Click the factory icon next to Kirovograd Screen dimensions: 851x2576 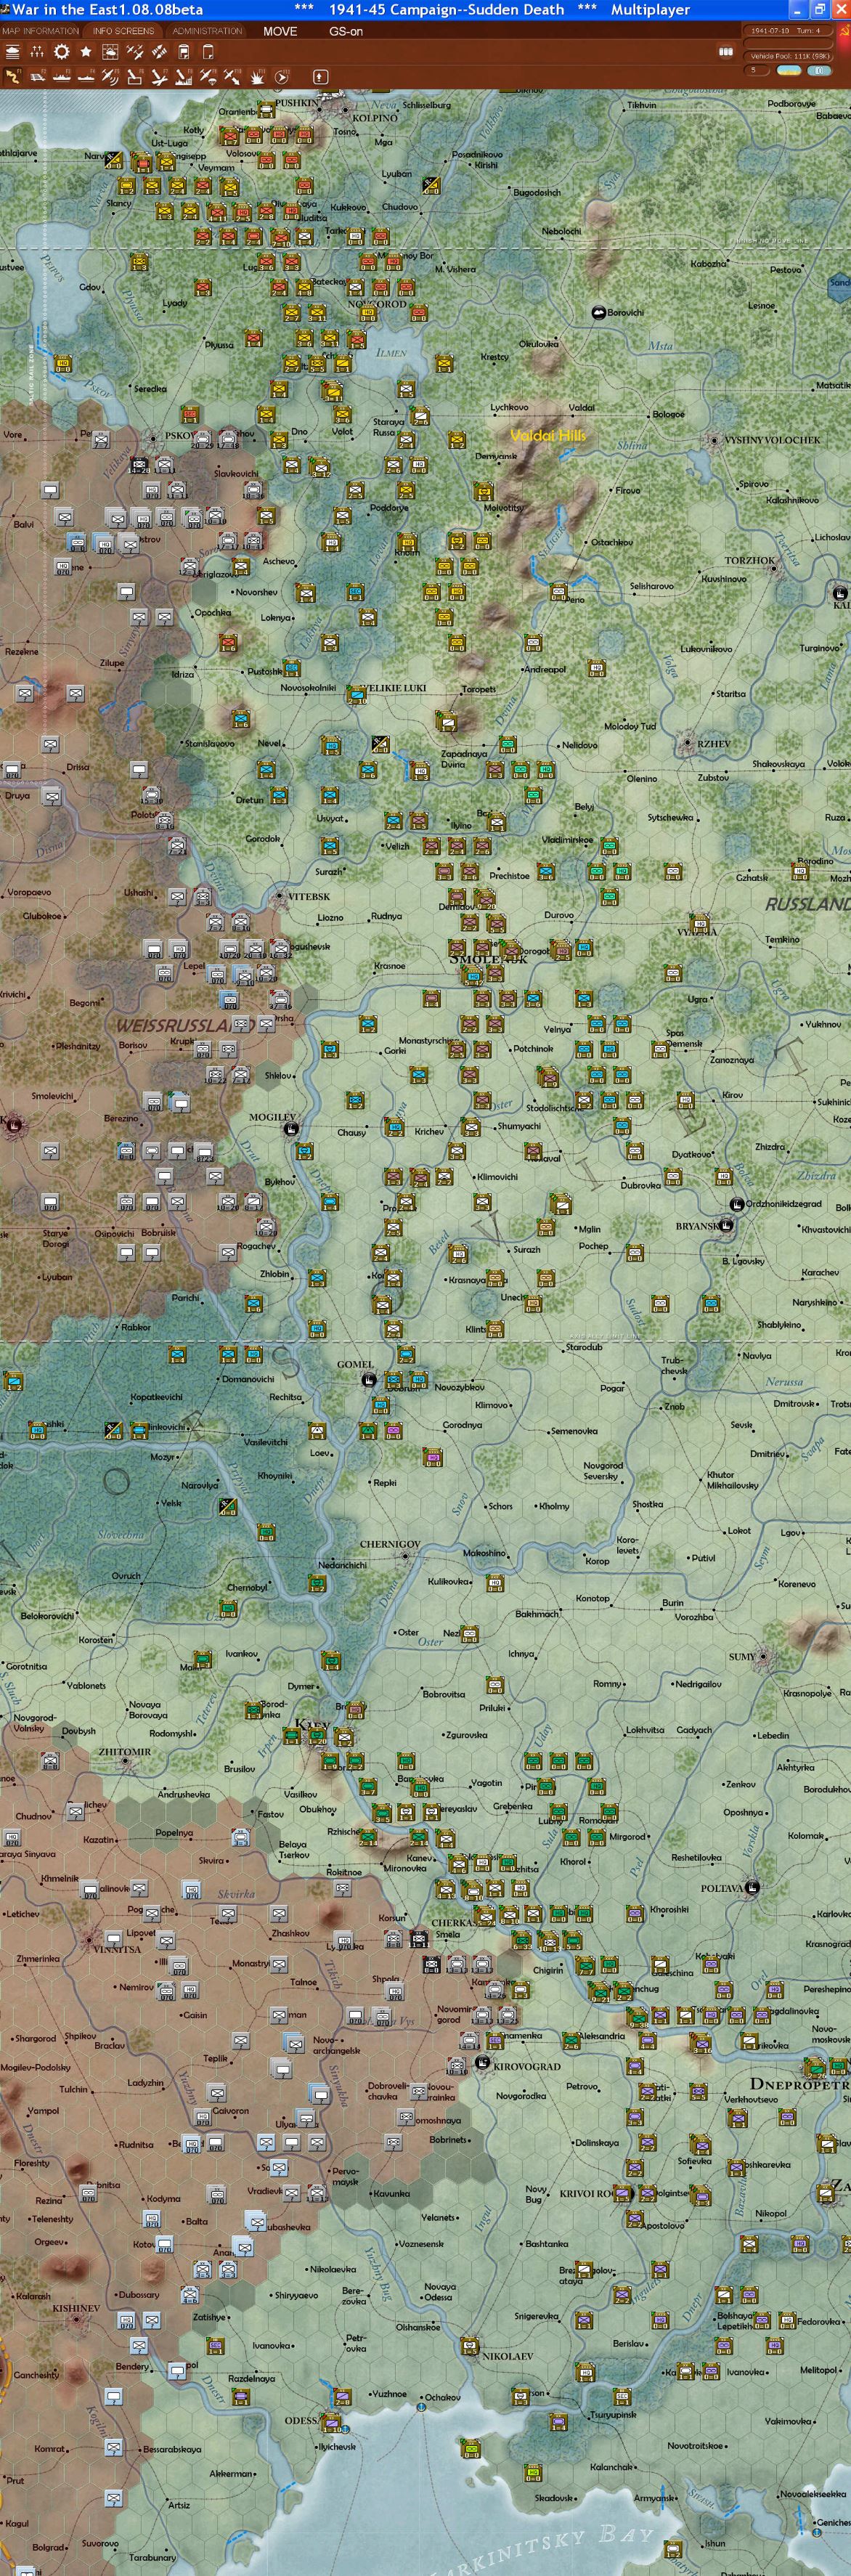coord(482,2063)
